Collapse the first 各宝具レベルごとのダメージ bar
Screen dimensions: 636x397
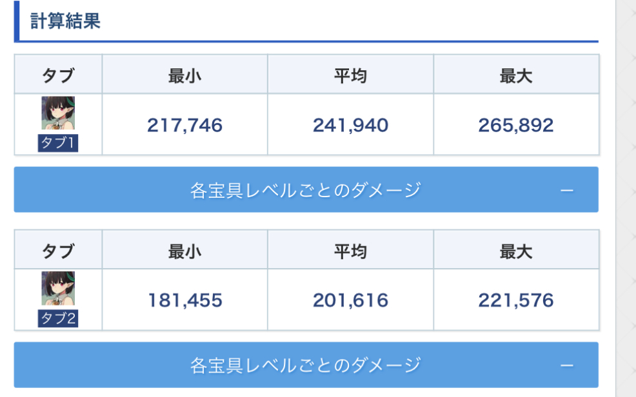306,190
